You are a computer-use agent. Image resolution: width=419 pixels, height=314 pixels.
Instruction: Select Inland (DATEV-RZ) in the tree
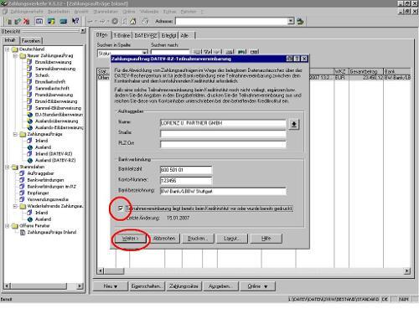point(54,154)
